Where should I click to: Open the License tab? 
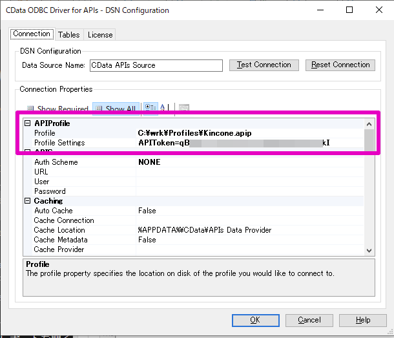pos(100,35)
